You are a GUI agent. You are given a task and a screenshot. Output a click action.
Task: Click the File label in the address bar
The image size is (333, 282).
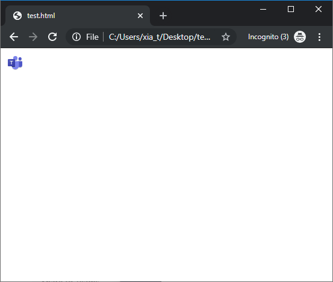[x=92, y=37]
